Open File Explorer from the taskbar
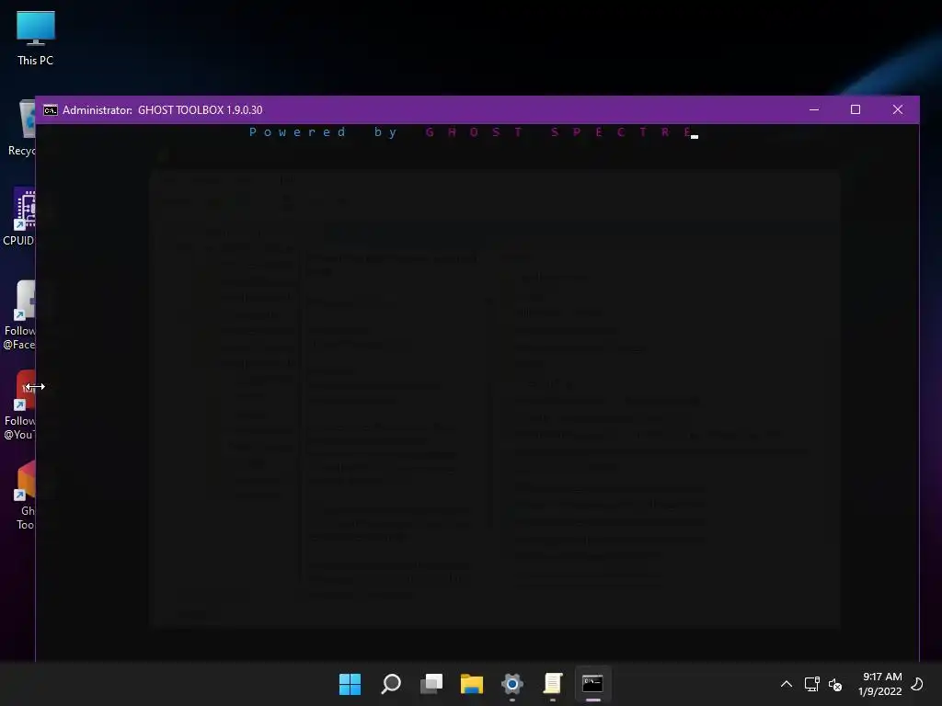This screenshot has width=942, height=706. (x=472, y=684)
